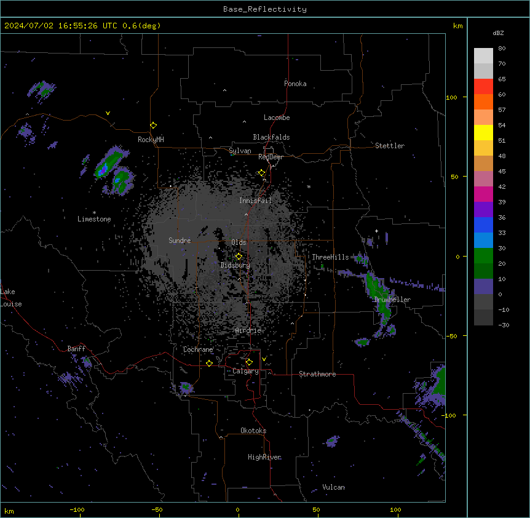Click the magenta 42 dBZ color swatch
Image resolution: width=530 pixels, height=518 pixels.
[x=483, y=194]
